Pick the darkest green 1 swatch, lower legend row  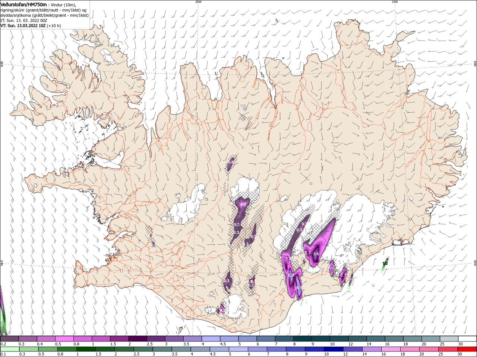(x=86, y=349)
